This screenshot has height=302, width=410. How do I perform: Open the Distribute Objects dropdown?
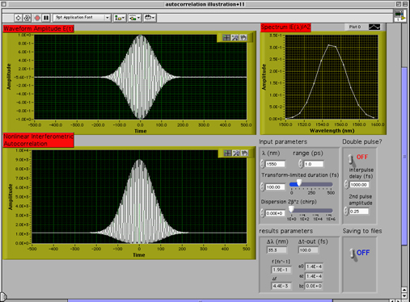134,18
